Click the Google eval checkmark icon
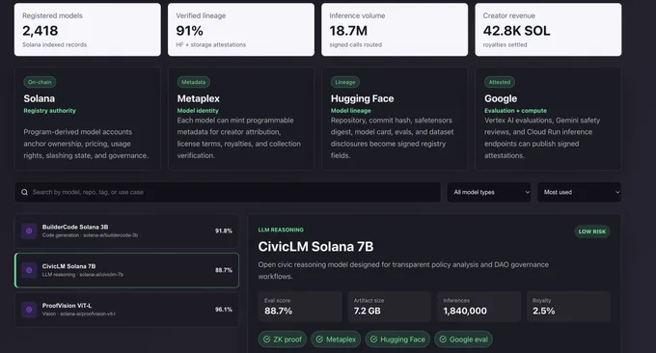This screenshot has width=656, height=353. click(443, 339)
